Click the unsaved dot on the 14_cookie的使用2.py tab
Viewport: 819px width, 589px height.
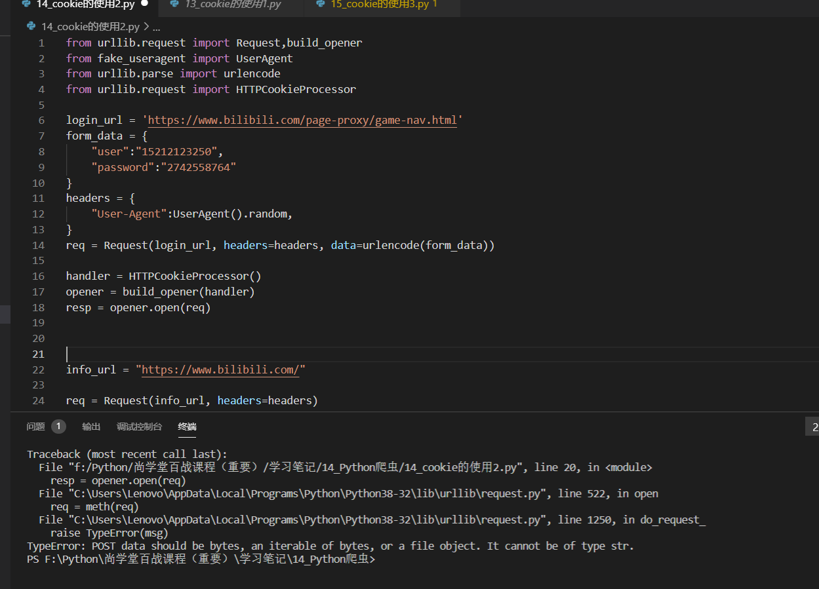tap(144, 3)
